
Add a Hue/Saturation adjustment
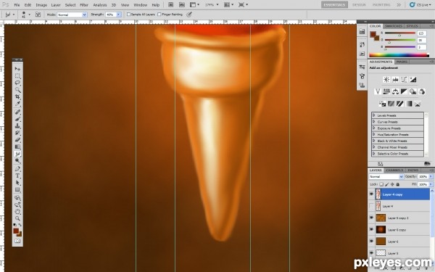(386, 91)
